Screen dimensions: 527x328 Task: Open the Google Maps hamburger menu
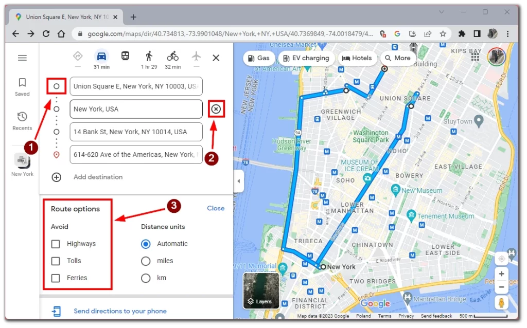pyautogui.click(x=22, y=58)
